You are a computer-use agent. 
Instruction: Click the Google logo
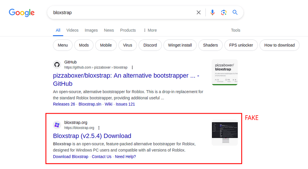[22, 13]
